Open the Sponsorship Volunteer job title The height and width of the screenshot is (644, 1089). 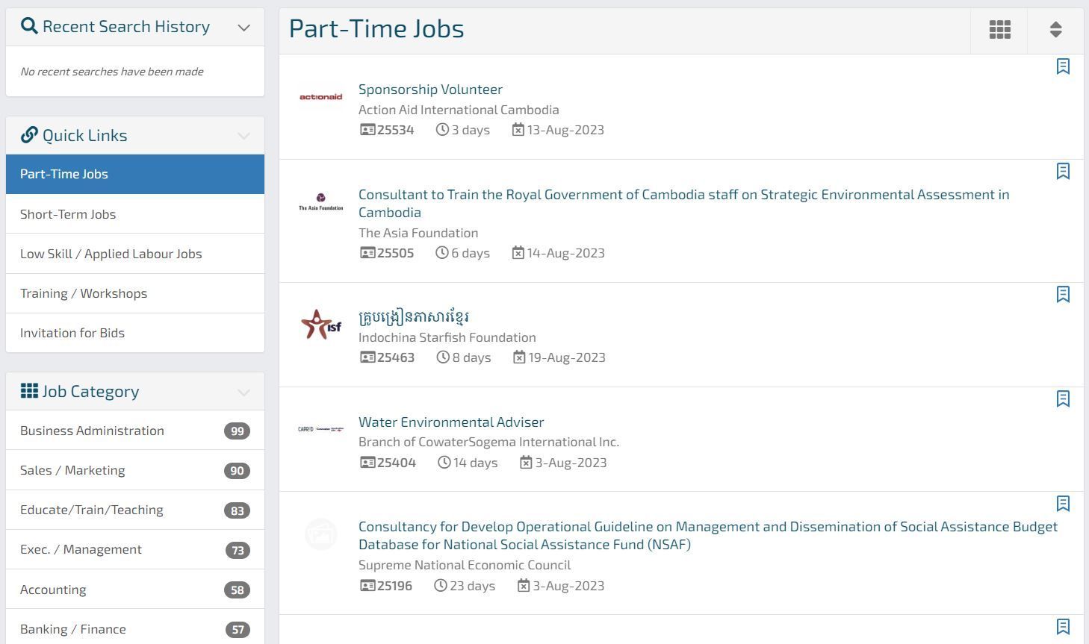tap(430, 89)
